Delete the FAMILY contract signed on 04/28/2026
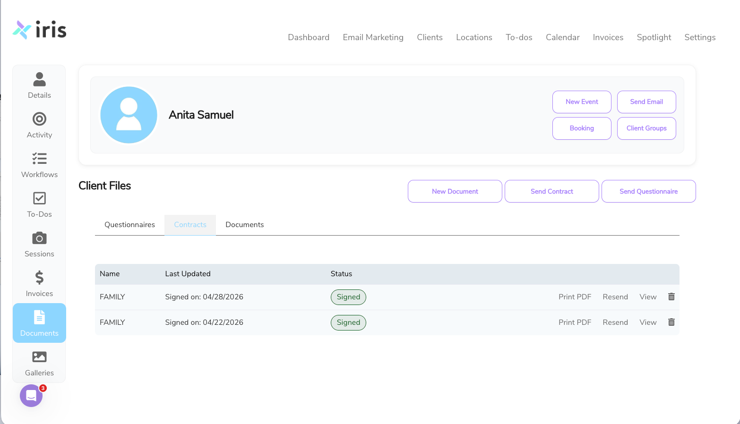 (671, 297)
